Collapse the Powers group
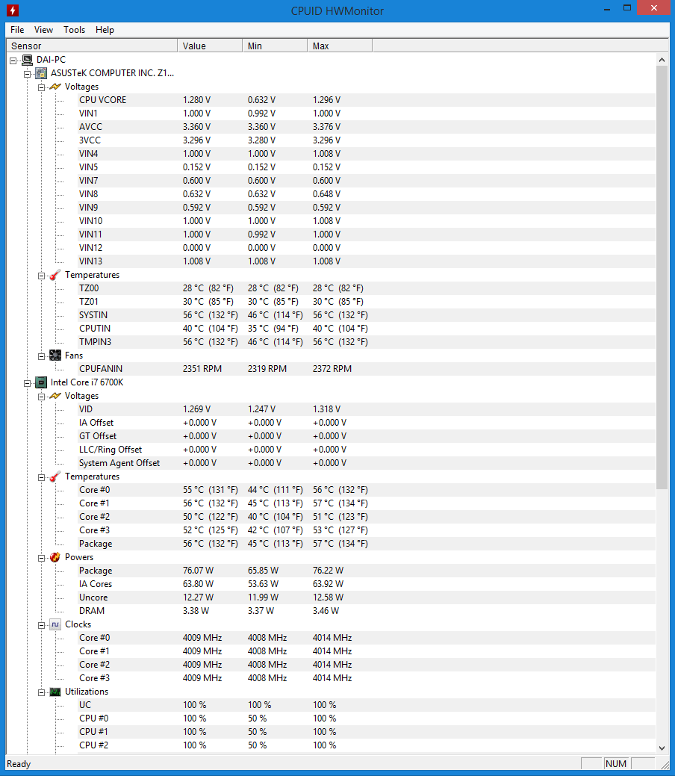The height and width of the screenshot is (776, 675). pos(42,558)
